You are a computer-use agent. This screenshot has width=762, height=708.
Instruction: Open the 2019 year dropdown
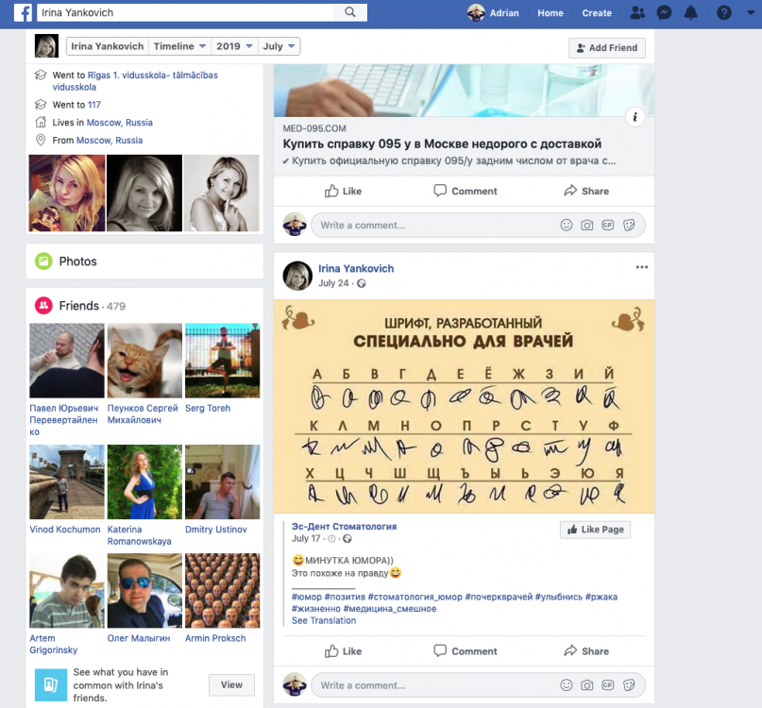coord(234,46)
